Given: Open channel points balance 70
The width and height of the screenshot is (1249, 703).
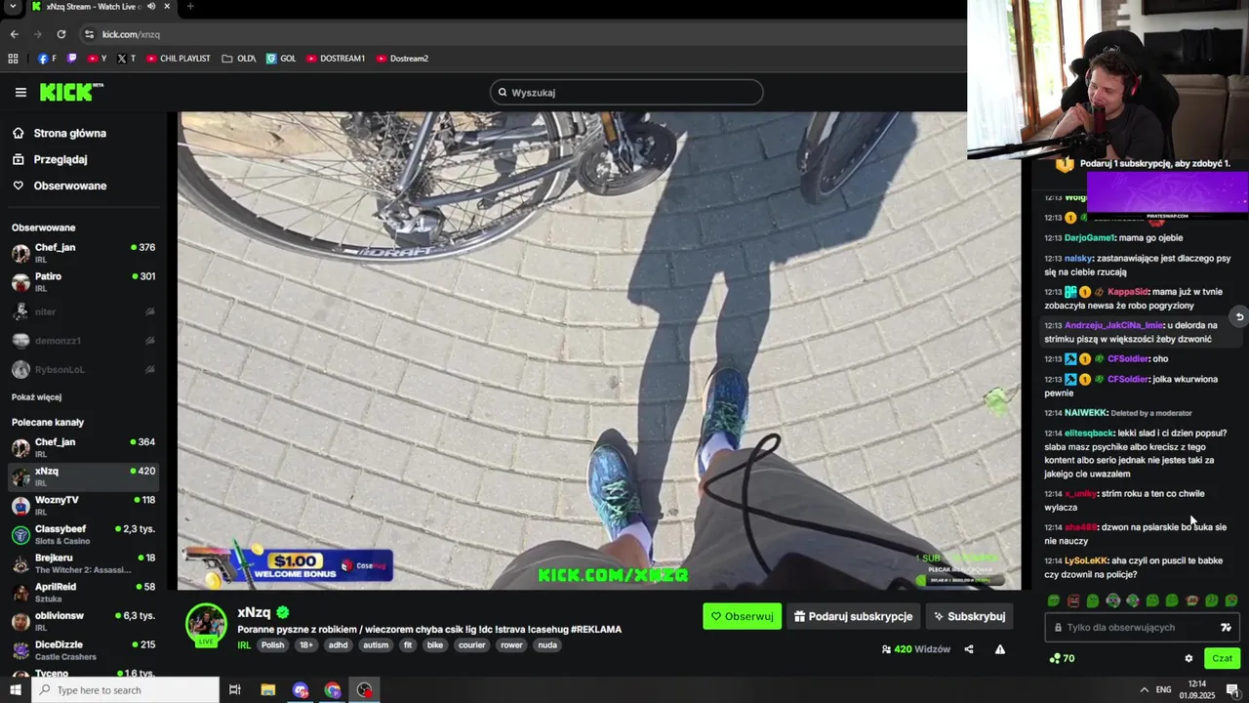Looking at the screenshot, I should [1062, 658].
